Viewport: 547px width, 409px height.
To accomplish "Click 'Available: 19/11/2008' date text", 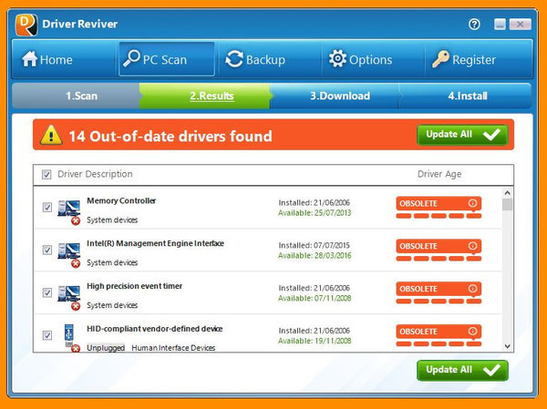I will (315, 341).
